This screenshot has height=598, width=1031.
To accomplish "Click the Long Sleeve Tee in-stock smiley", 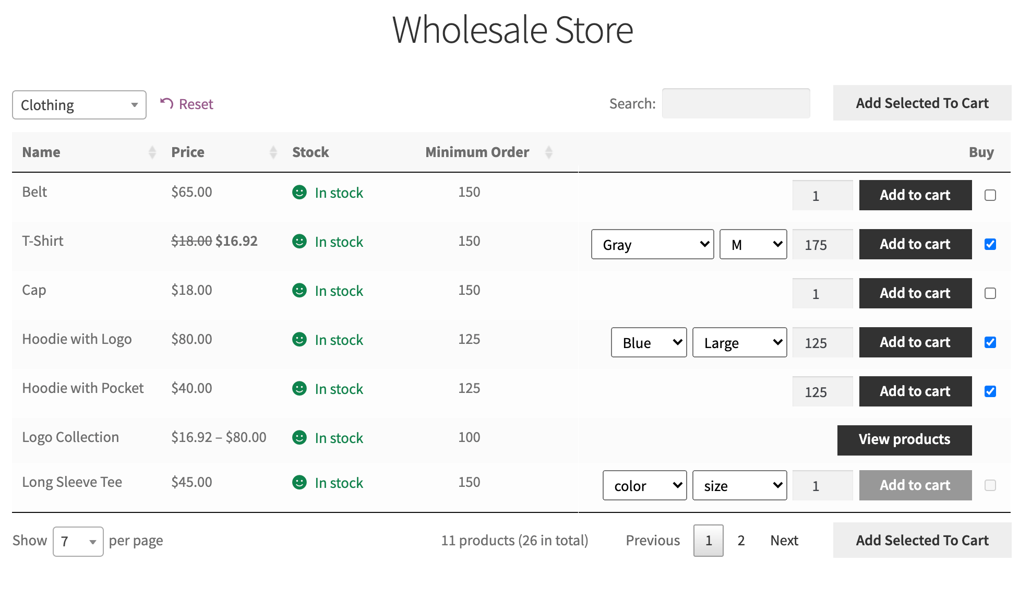I will pyautogui.click(x=299, y=483).
